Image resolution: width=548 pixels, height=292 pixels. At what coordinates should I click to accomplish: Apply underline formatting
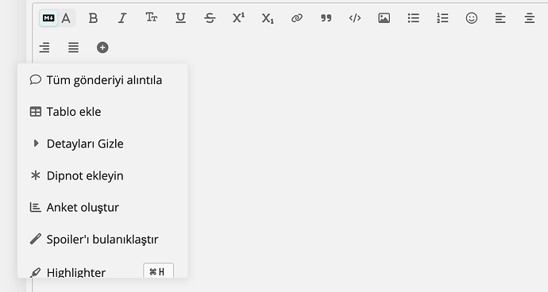point(180,18)
